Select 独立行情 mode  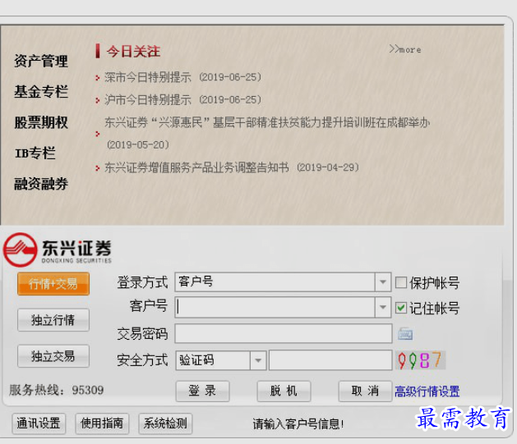click(53, 320)
